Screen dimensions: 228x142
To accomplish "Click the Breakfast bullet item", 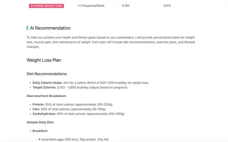I will (x=40, y=131).
